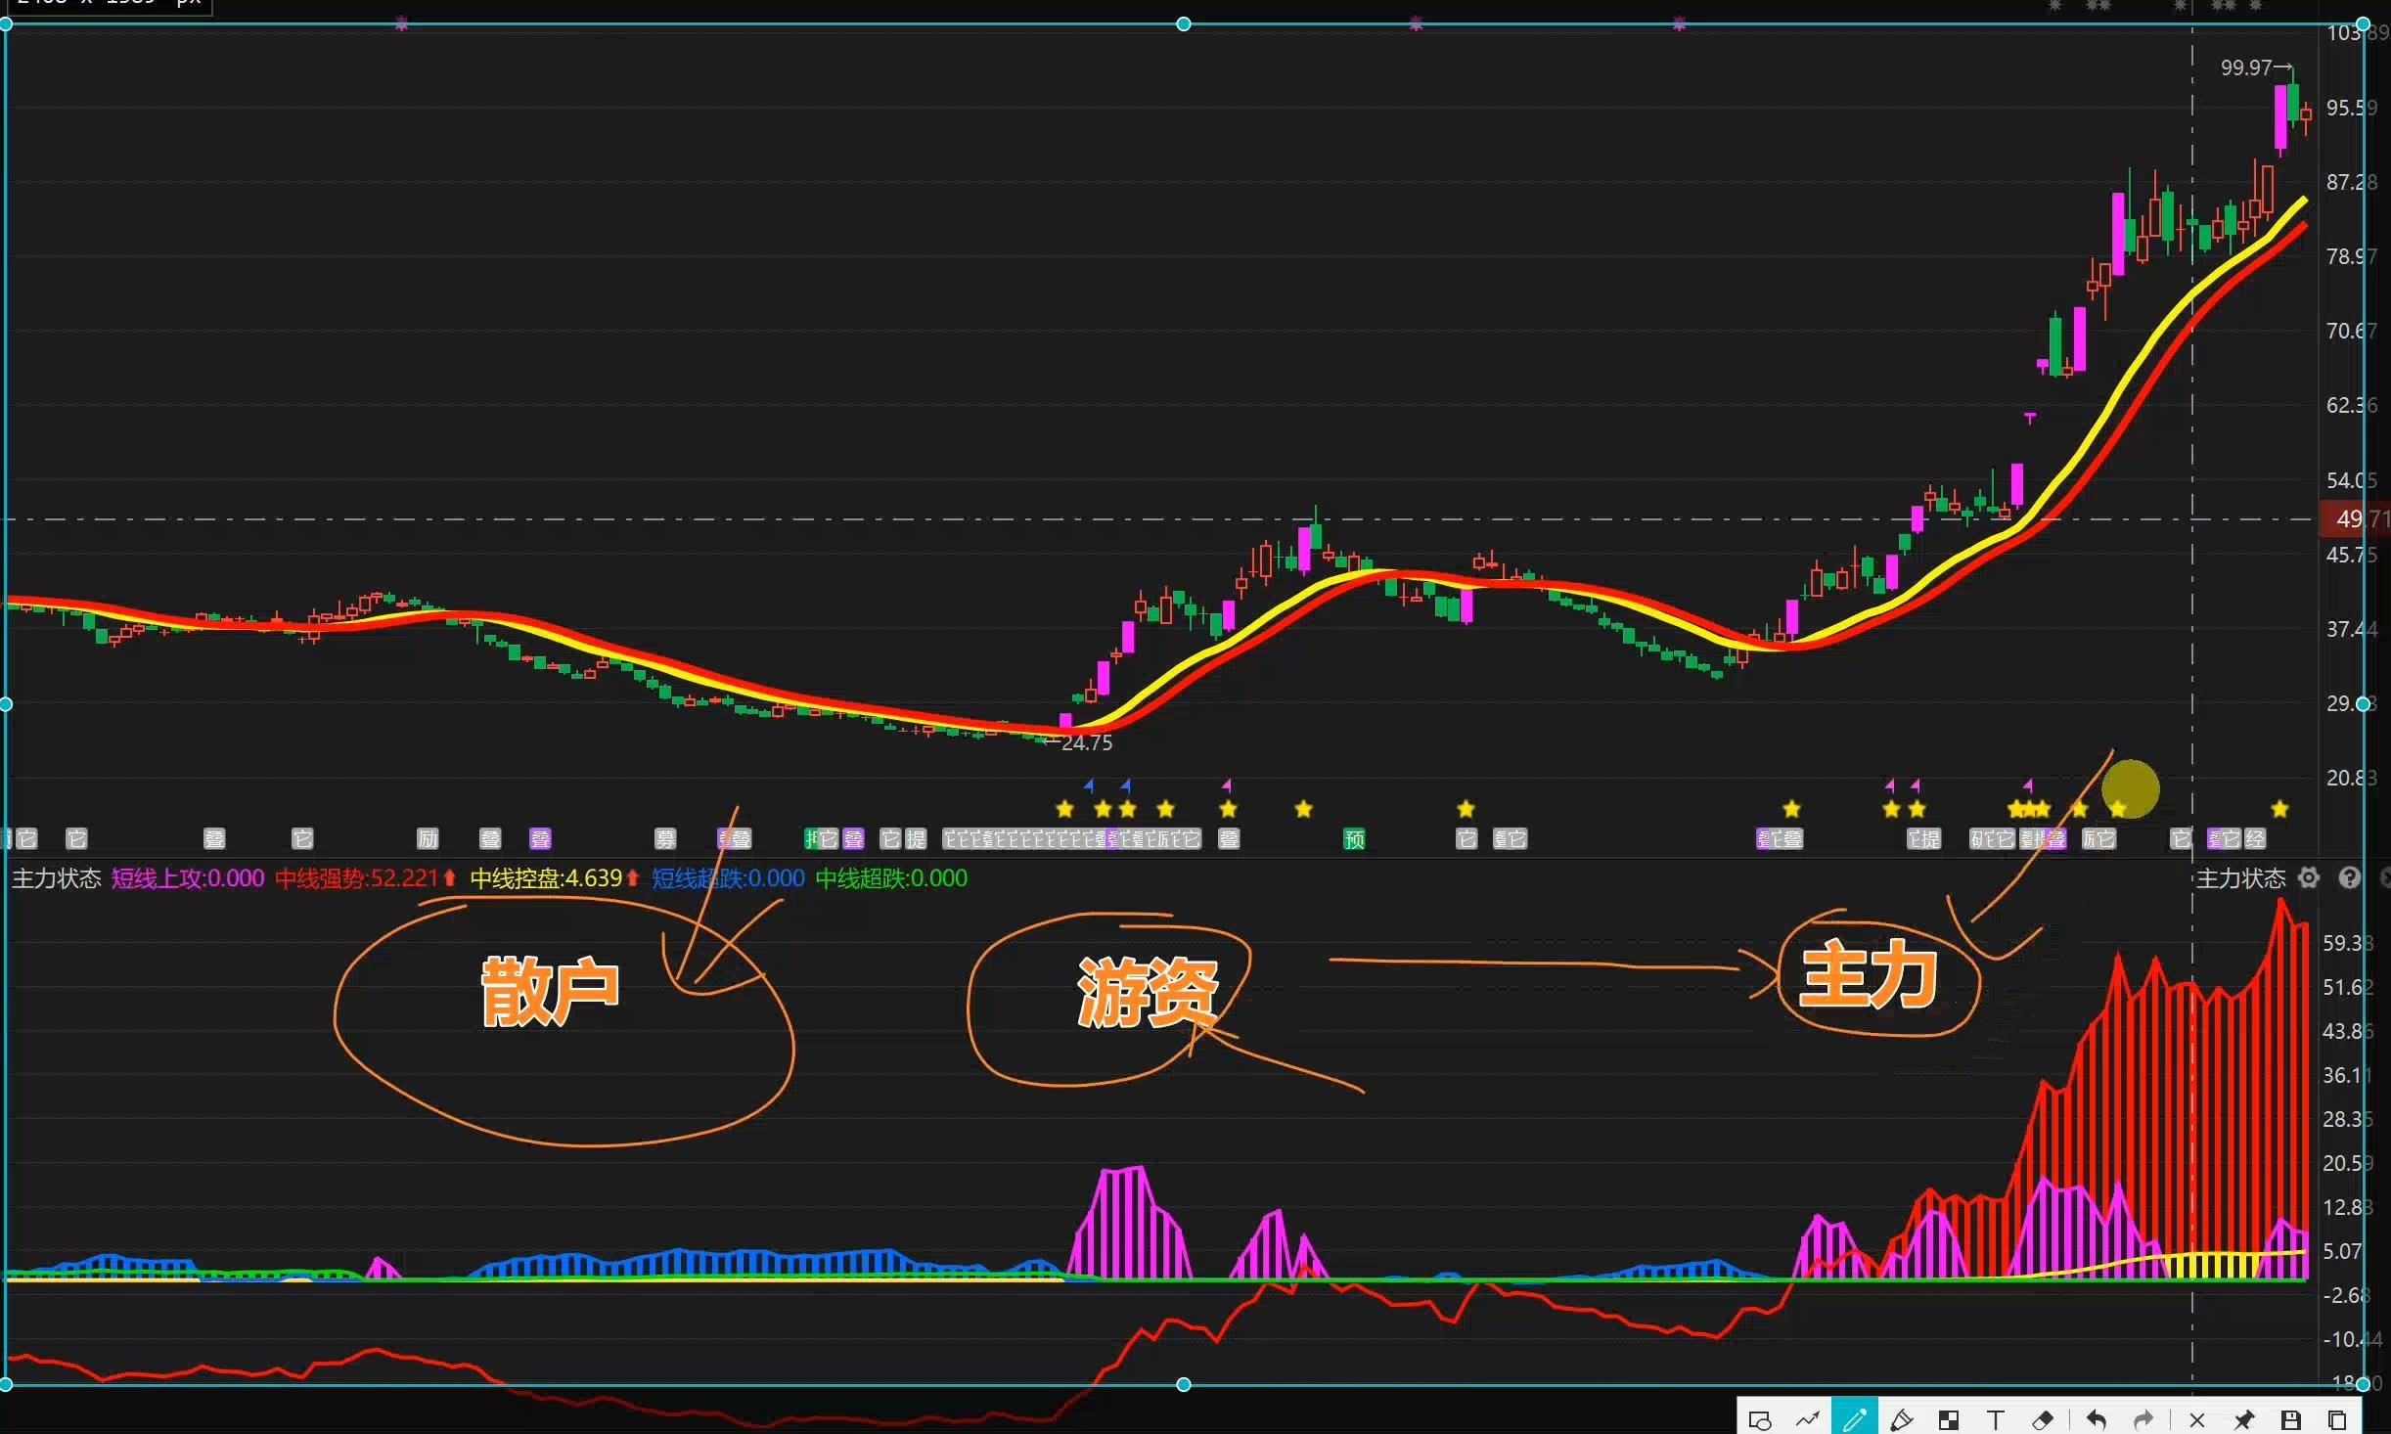Pin the screenshot to screen
Screen dimensions: 2391x1434
pyautogui.click(x=2243, y=1420)
